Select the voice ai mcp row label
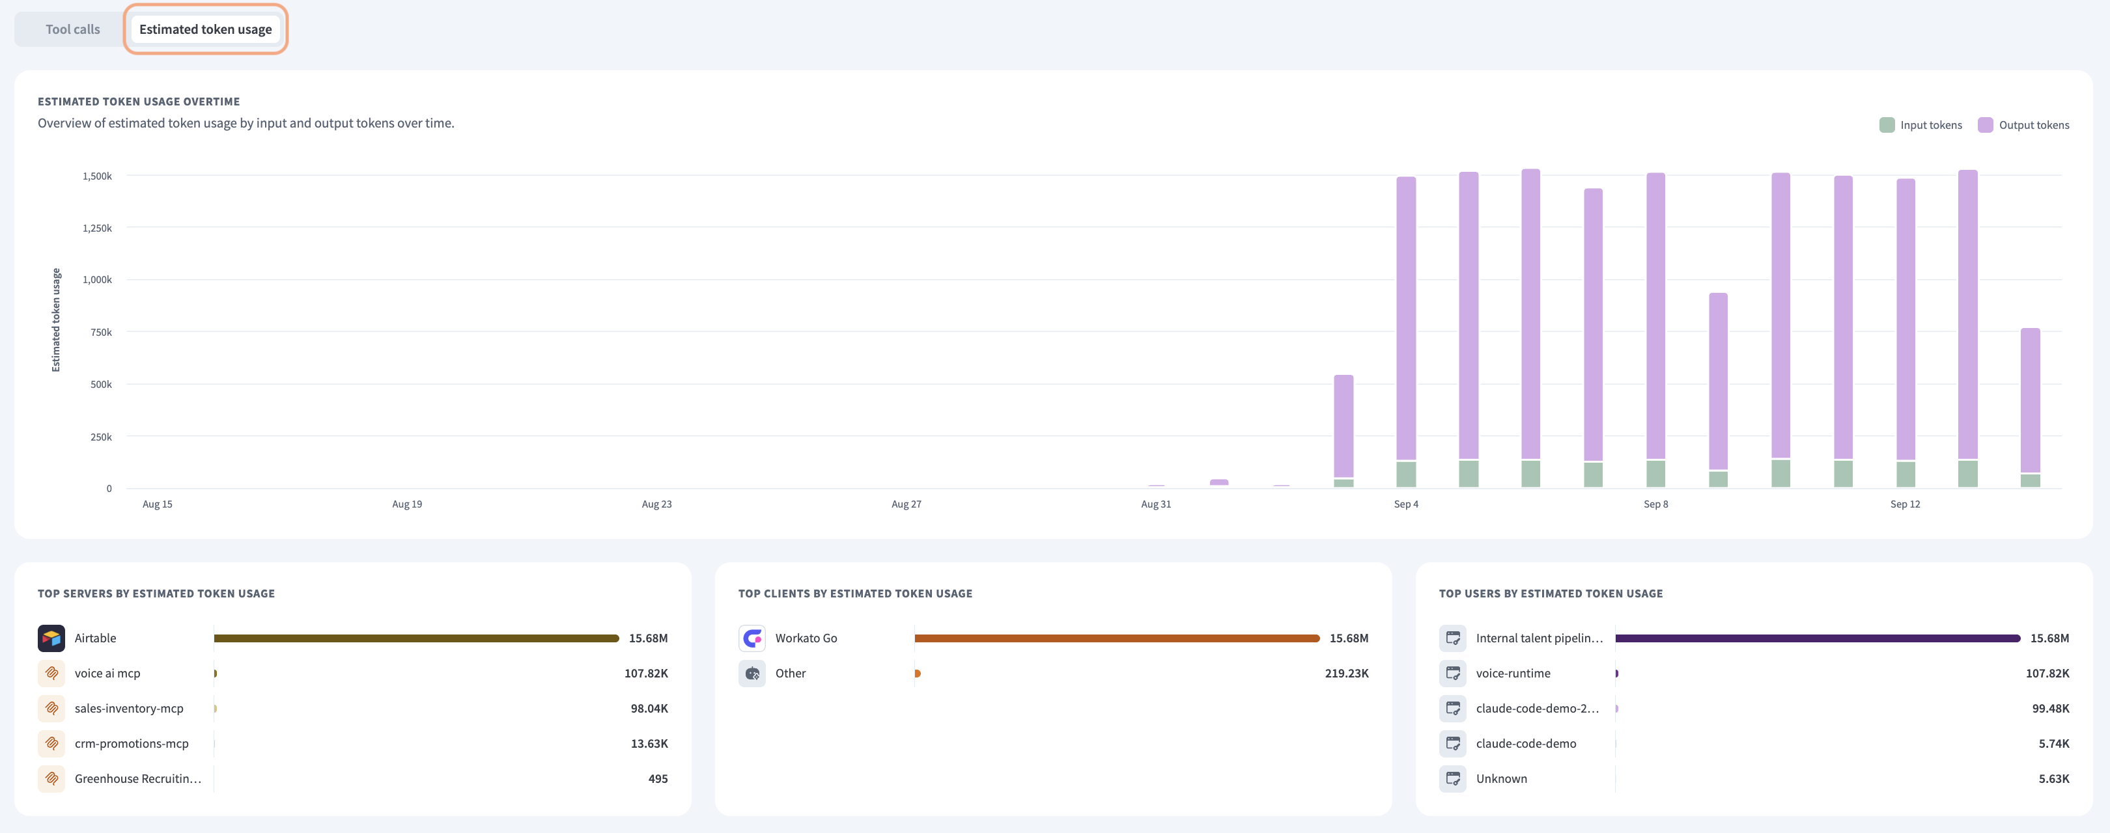The height and width of the screenshot is (833, 2110). point(107,674)
